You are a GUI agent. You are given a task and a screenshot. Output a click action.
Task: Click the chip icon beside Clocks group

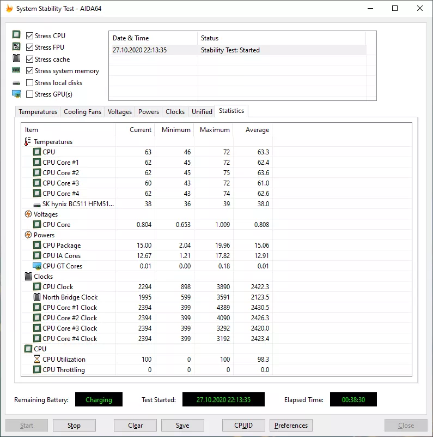(28, 277)
